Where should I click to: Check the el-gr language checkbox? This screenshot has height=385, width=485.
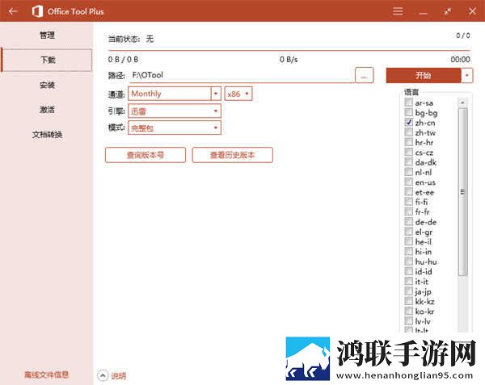pos(408,232)
